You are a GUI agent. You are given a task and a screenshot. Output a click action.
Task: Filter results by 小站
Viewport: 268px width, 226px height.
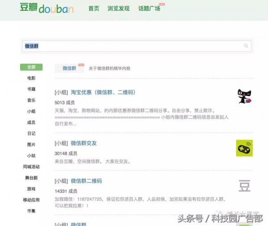pos(31,156)
